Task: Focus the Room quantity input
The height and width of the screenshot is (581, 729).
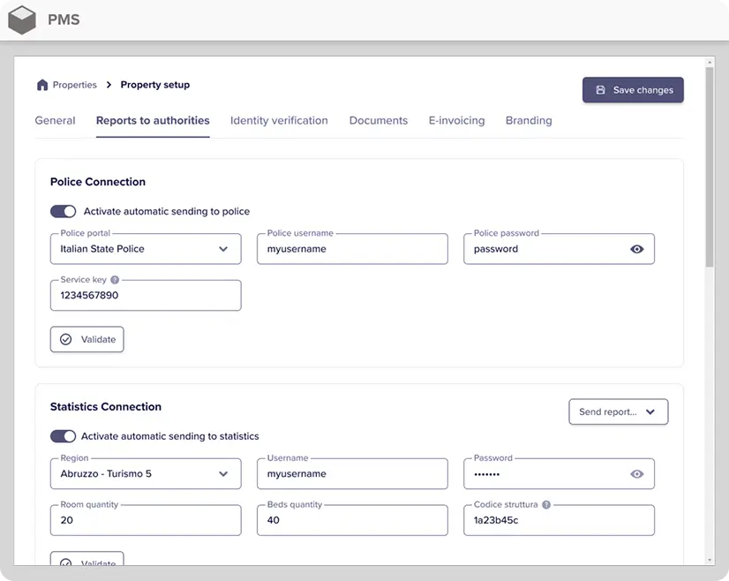Action: [146, 521]
